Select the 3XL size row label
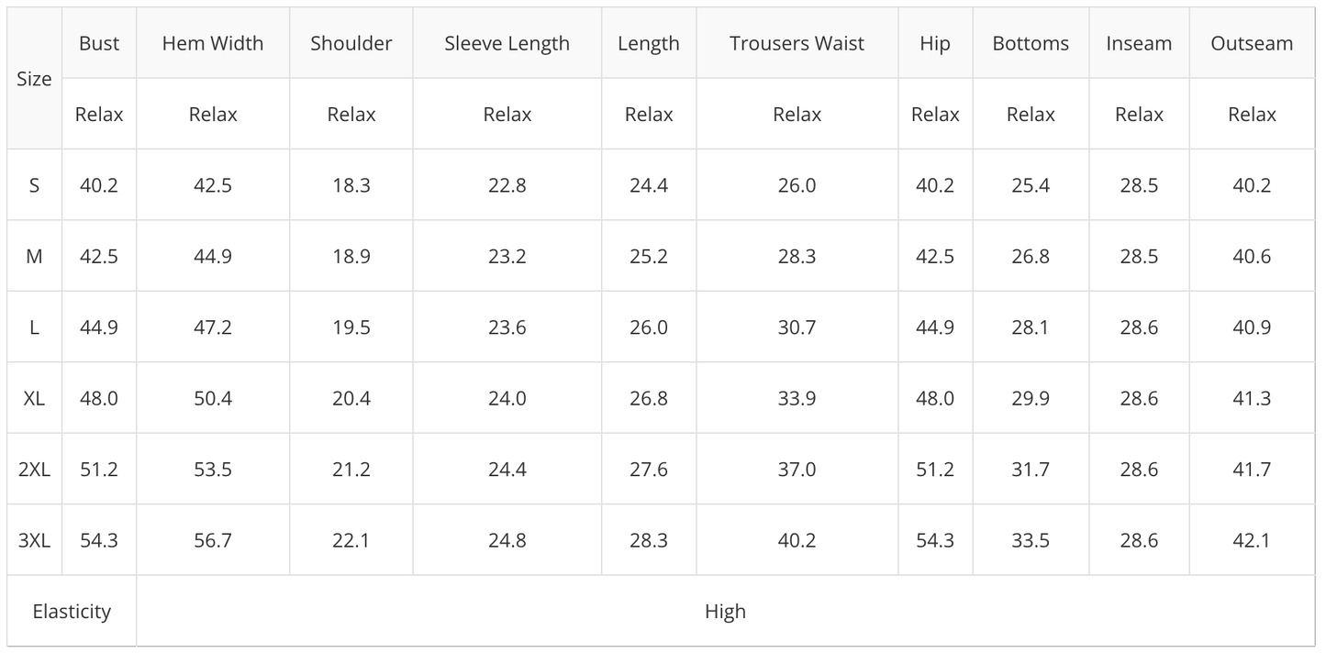 [x=34, y=540]
